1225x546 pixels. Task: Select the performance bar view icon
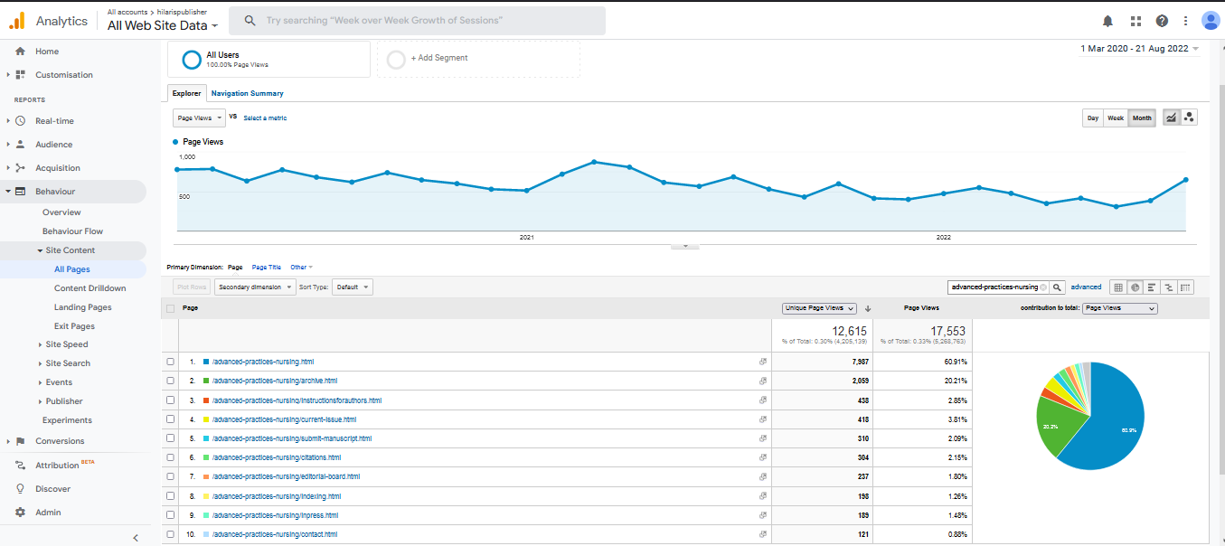pyautogui.click(x=1152, y=287)
